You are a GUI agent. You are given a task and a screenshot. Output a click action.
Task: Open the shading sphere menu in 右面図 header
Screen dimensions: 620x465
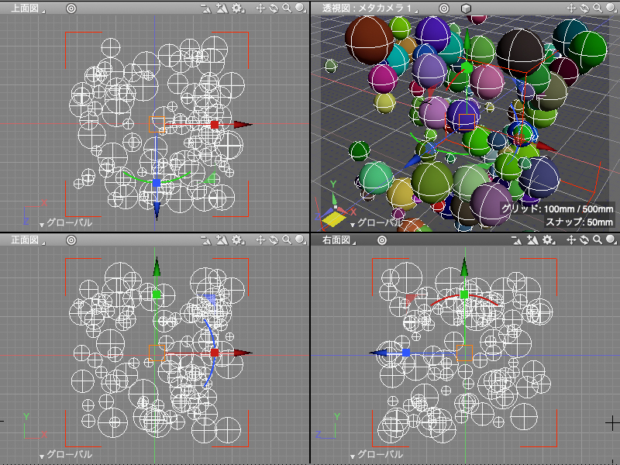(x=611, y=240)
